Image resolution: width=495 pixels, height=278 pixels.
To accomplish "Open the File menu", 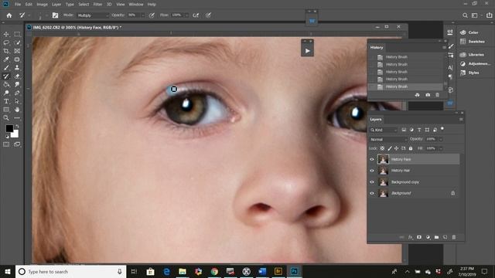I will [18, 5].
